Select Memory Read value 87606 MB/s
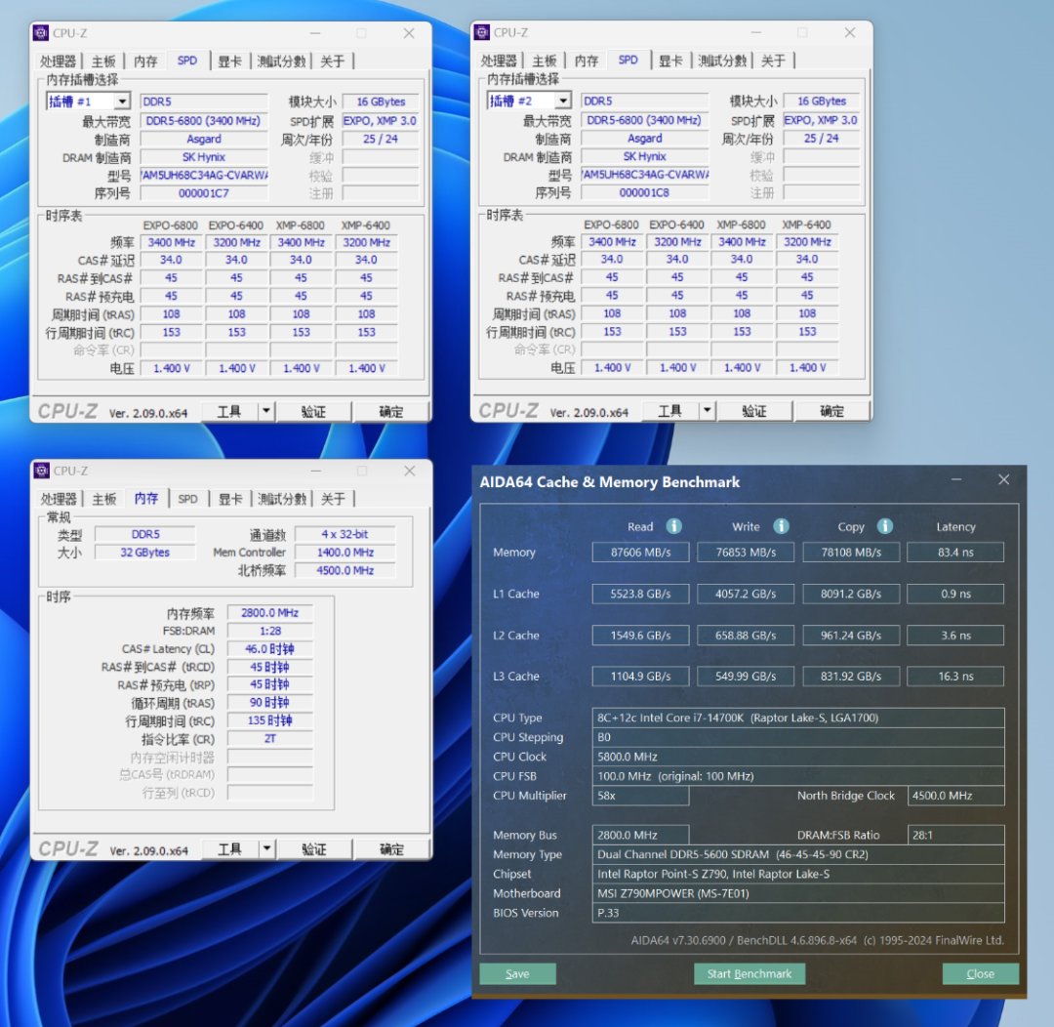Image resolution: width=1054 pixels, height=1027 pixels. [640, 553]
